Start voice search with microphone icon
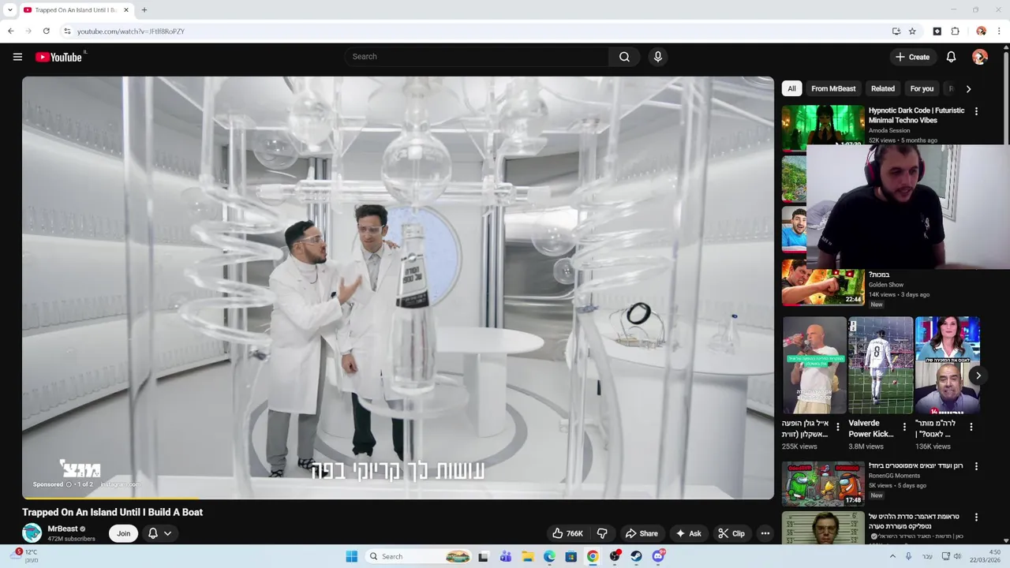Viewport: 1010px width, 568px height. (x=657, y=57)
